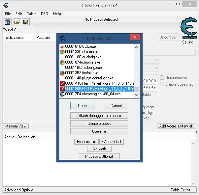Open Table Extras in status bar
The image size is (199, 195).
[x=180, y=190]
